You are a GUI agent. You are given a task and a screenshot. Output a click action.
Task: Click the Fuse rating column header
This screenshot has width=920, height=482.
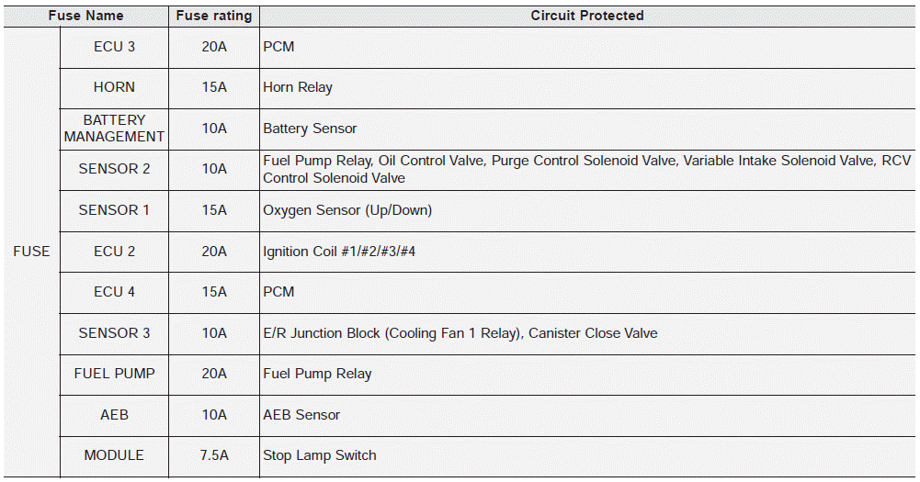214,16
